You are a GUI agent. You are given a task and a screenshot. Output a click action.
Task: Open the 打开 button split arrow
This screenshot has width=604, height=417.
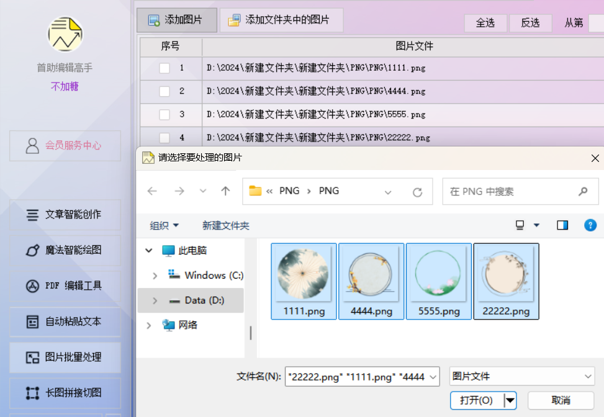pos(510,401)
